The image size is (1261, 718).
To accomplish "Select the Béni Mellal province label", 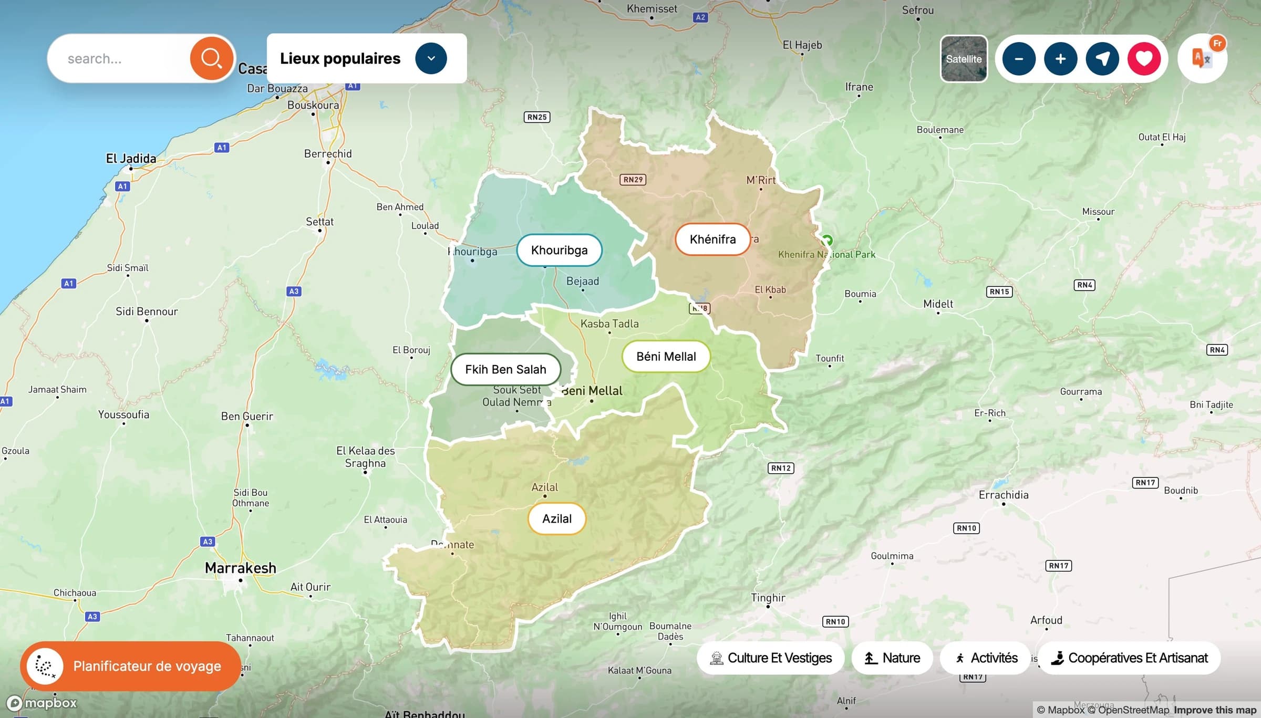I will point(666,357).
